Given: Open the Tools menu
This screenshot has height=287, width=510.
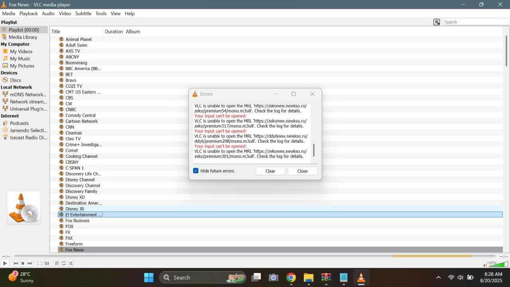Looking at the screenshot, I should (x=101, y=14).
